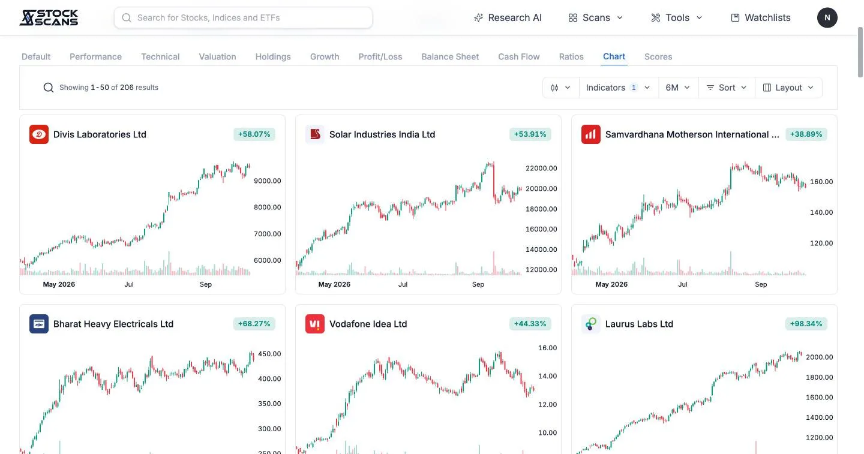The height and width of the screenshot is (454, 864).
Task: Switch to the Valuation tab
Action: tap(217, 56)
